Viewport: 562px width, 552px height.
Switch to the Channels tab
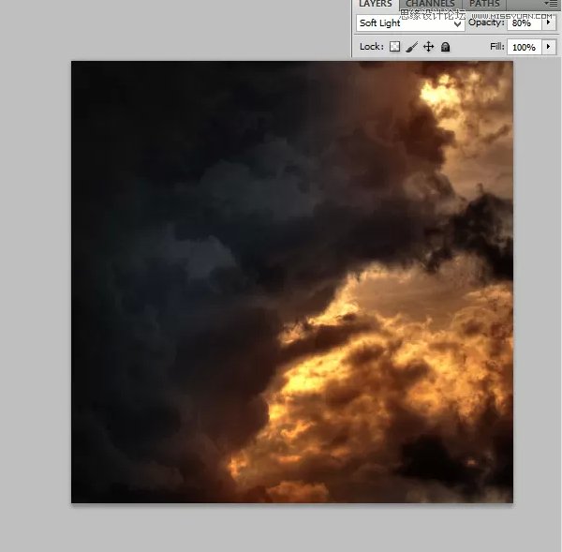click(430, 5)
